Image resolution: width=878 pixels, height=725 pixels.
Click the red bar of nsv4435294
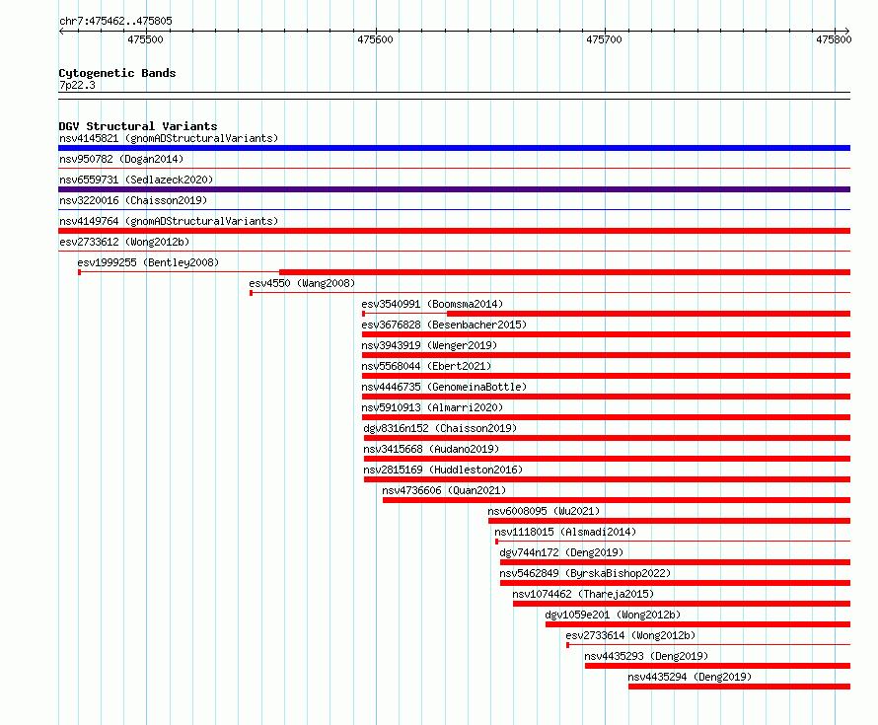[x=739, y=687]
